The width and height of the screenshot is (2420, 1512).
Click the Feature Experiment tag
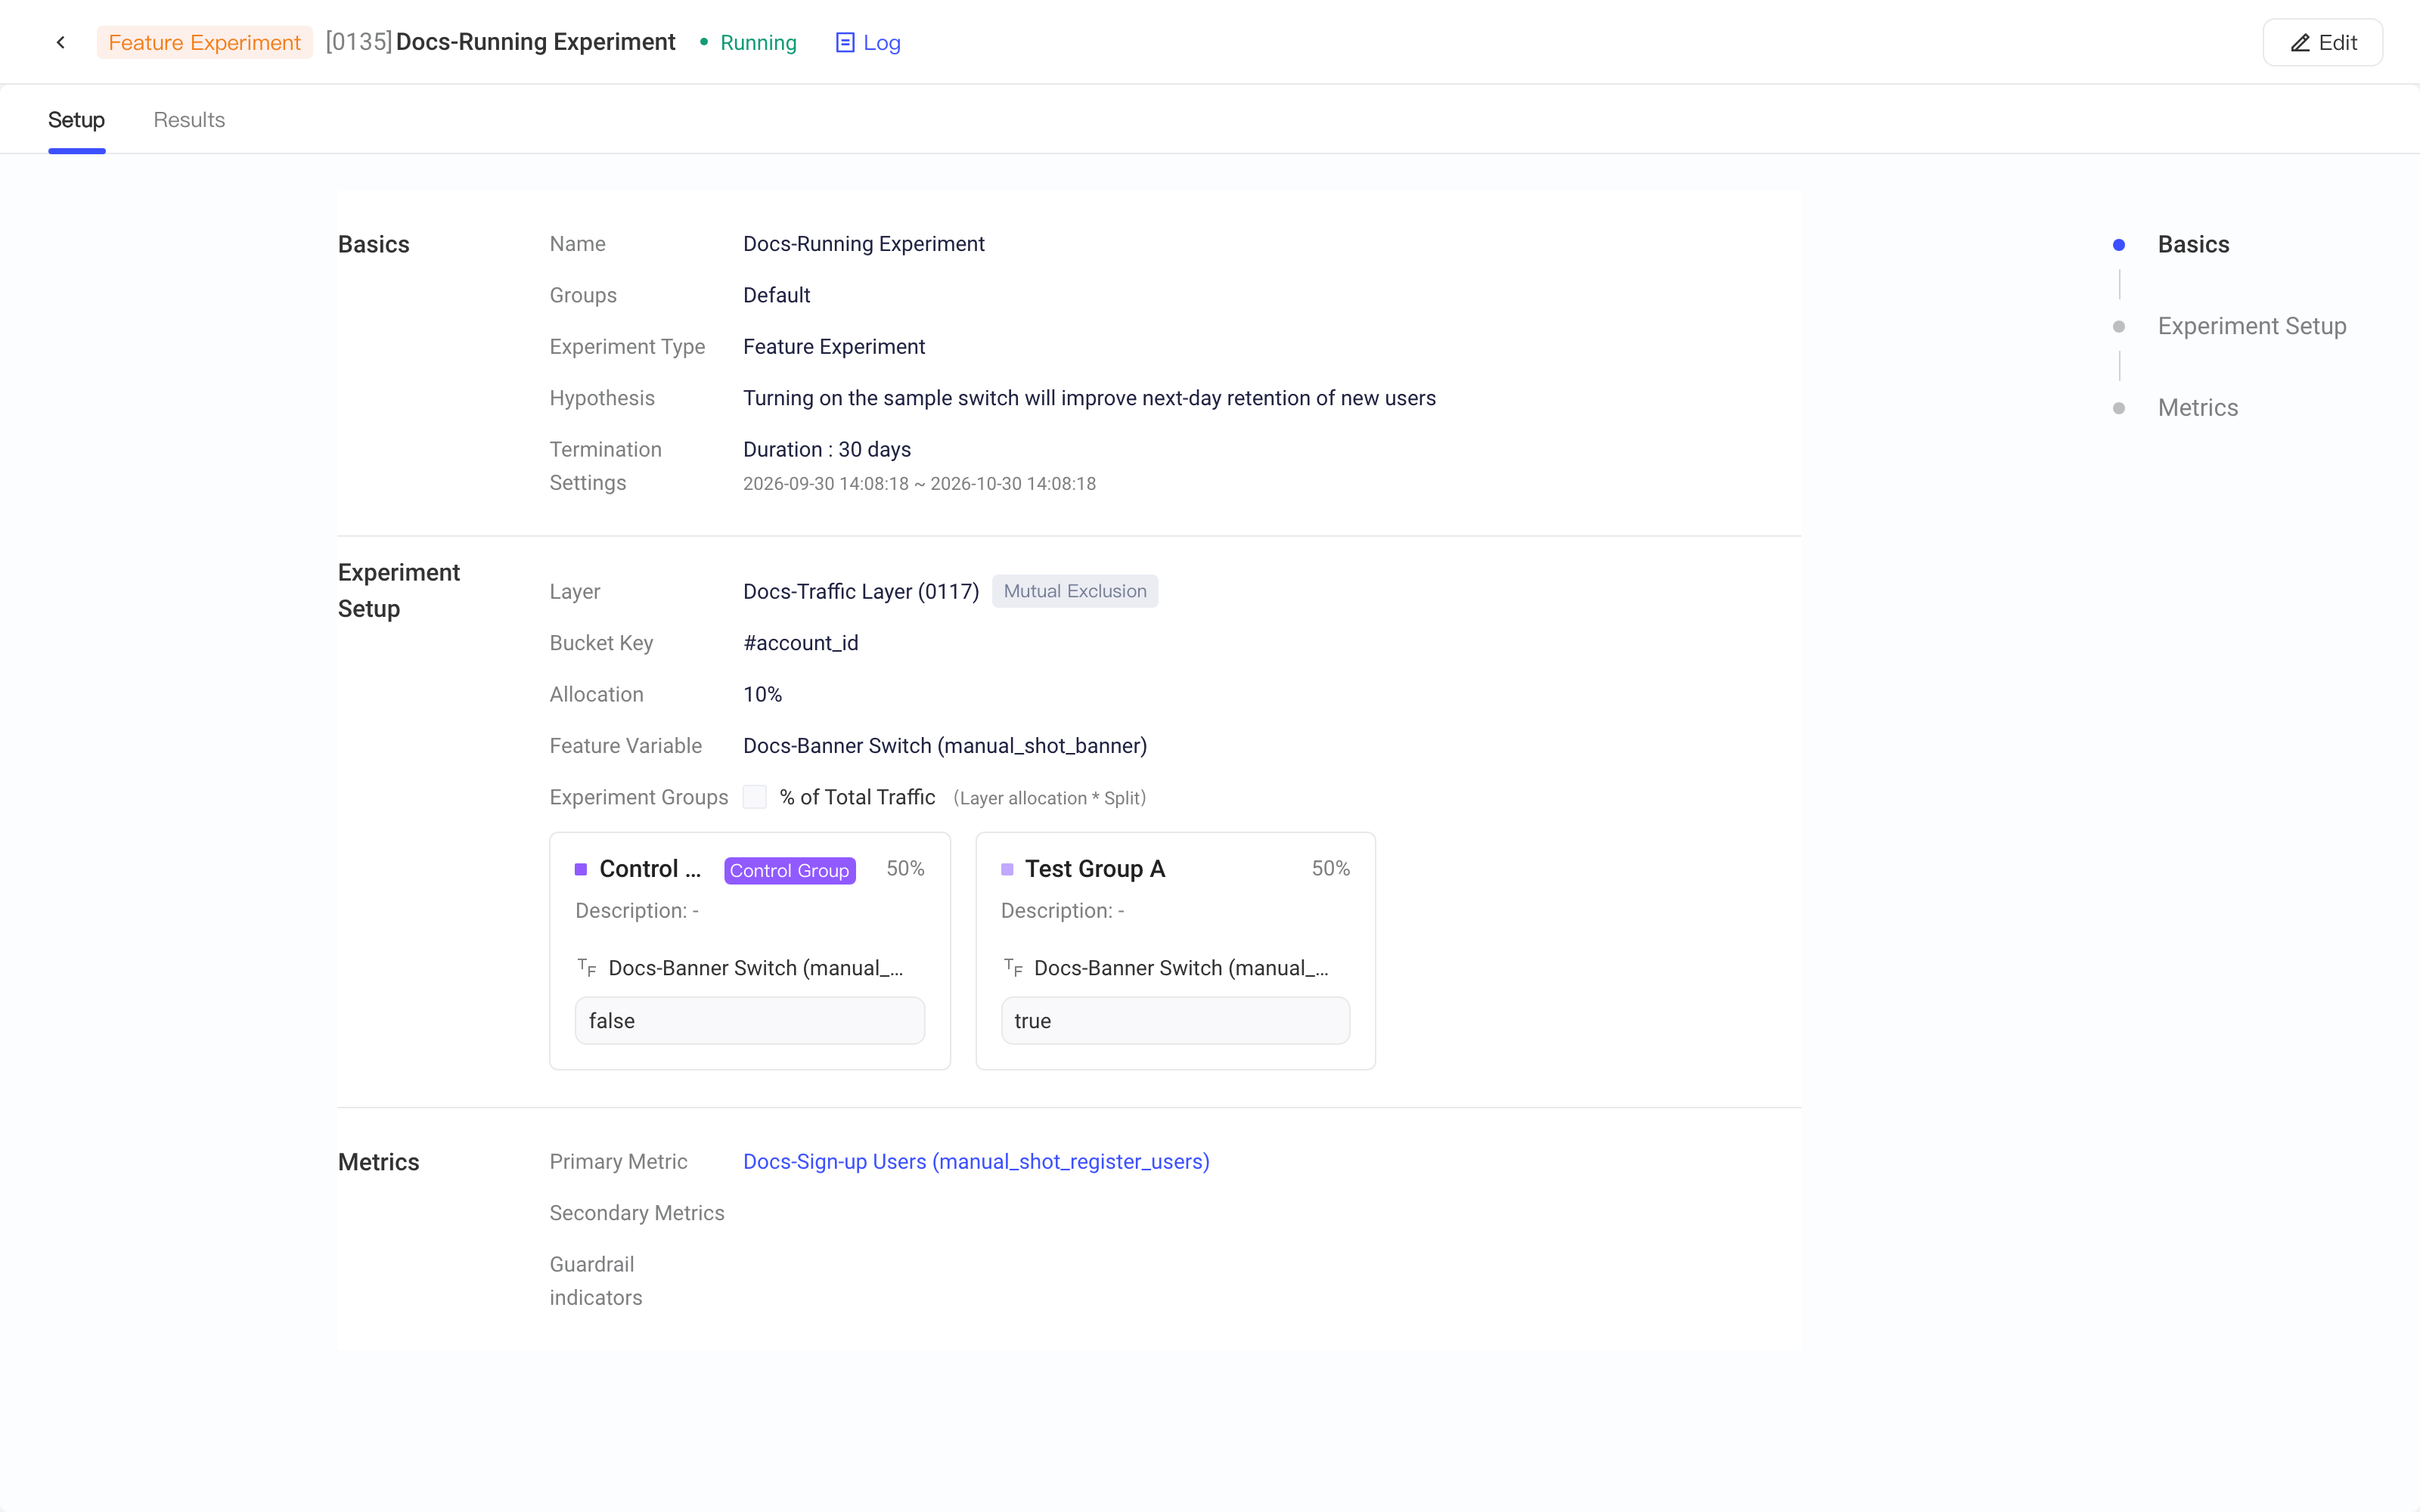point(204,42)
